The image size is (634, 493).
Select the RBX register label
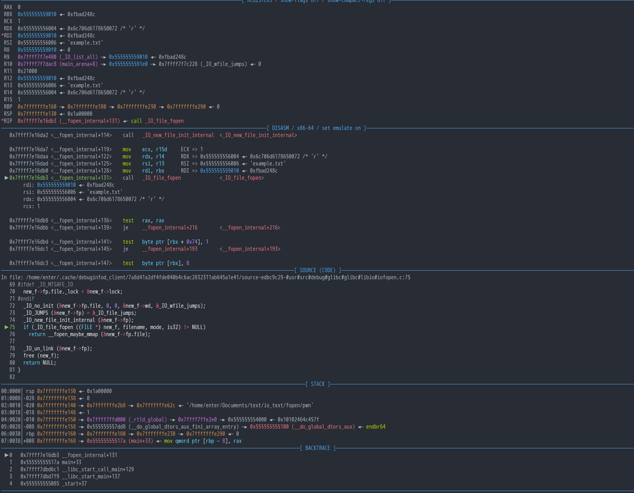(8, 14)
